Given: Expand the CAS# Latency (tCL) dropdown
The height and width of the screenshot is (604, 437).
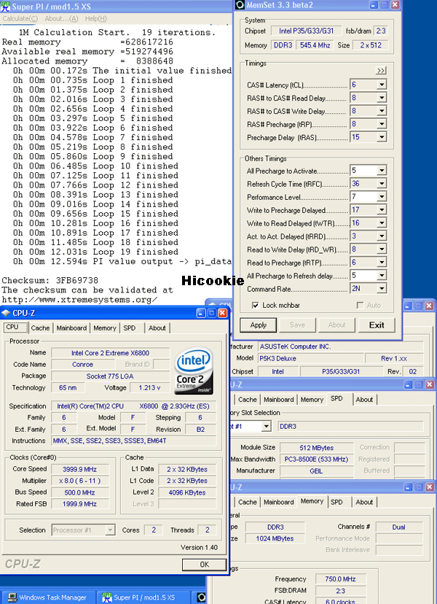Looking at the screenshot, I should [381, 85].
